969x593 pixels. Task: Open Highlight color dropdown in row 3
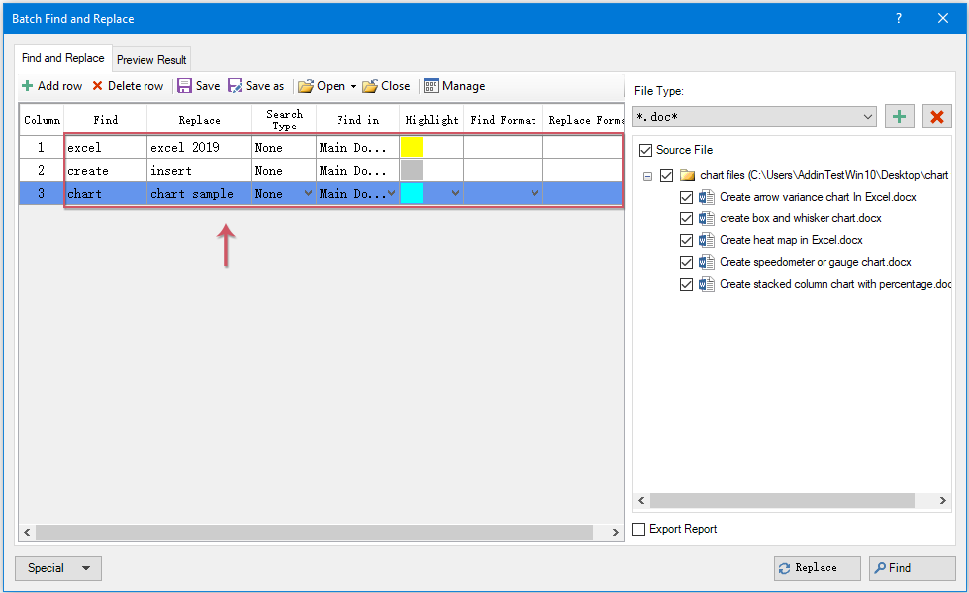(x=455, y=193)
